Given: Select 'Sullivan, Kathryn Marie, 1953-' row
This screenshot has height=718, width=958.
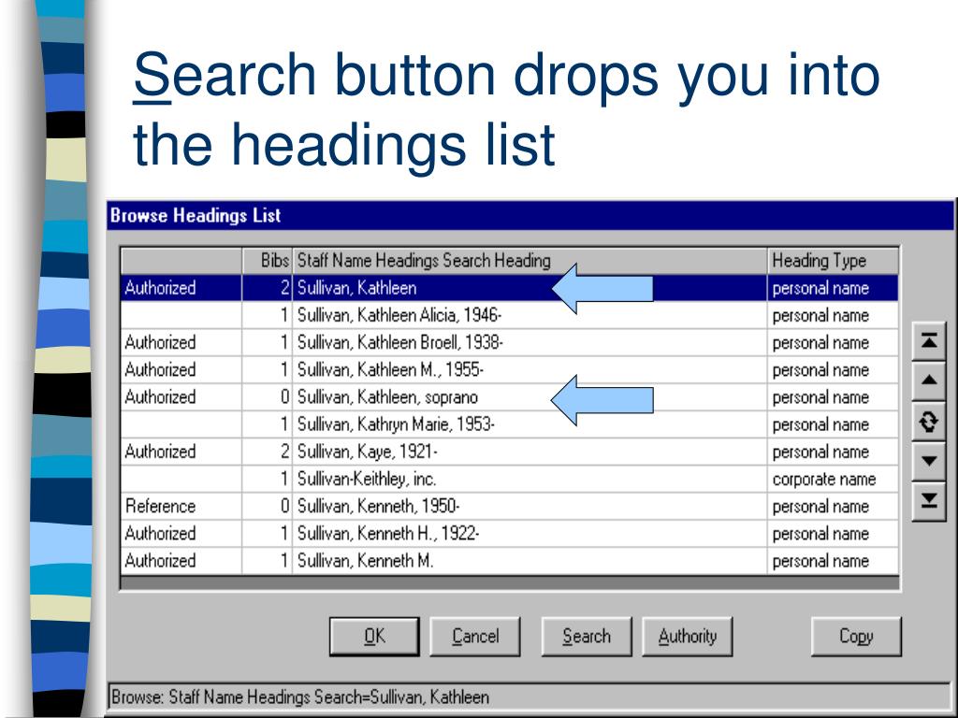Looking at the screenshot, I should point(510,424).
